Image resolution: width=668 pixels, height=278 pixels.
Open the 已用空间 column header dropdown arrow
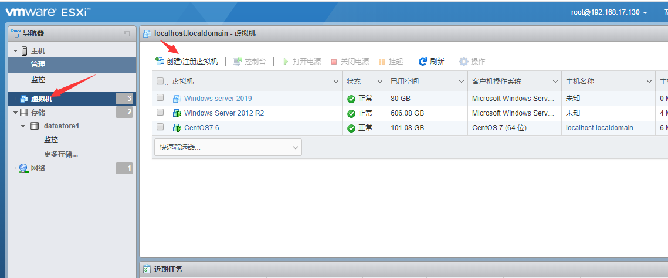click(461, 82)
